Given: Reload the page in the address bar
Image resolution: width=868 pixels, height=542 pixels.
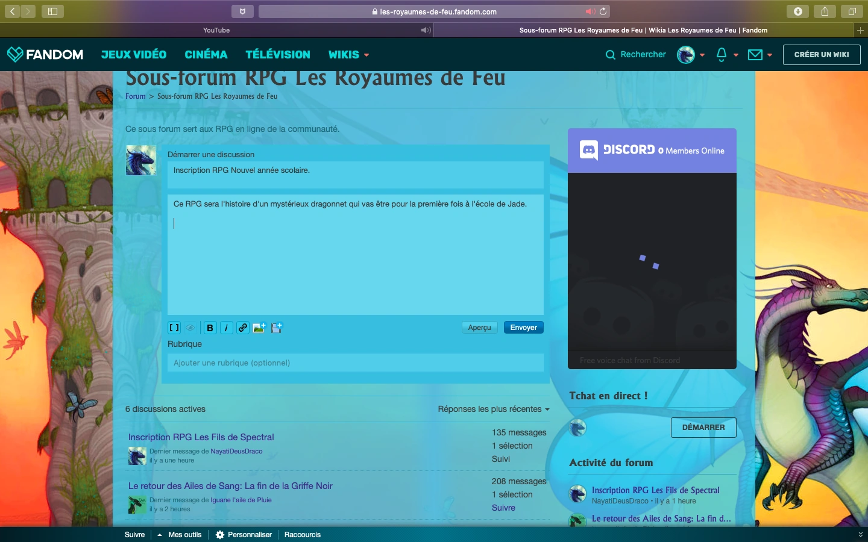Looking at the screenshot, I should click(x=603, y=11).
